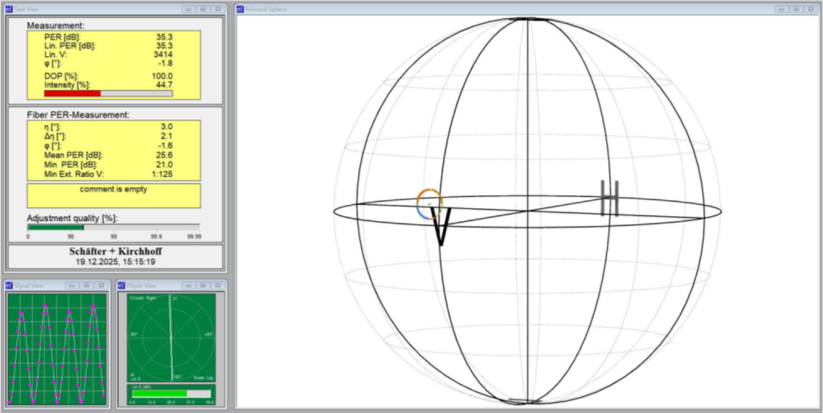Minimize the Text View window
This screenshot has width=823, height=413.
coord(188,9)
